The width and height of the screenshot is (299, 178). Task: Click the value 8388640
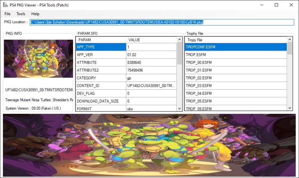coord(151,62)
